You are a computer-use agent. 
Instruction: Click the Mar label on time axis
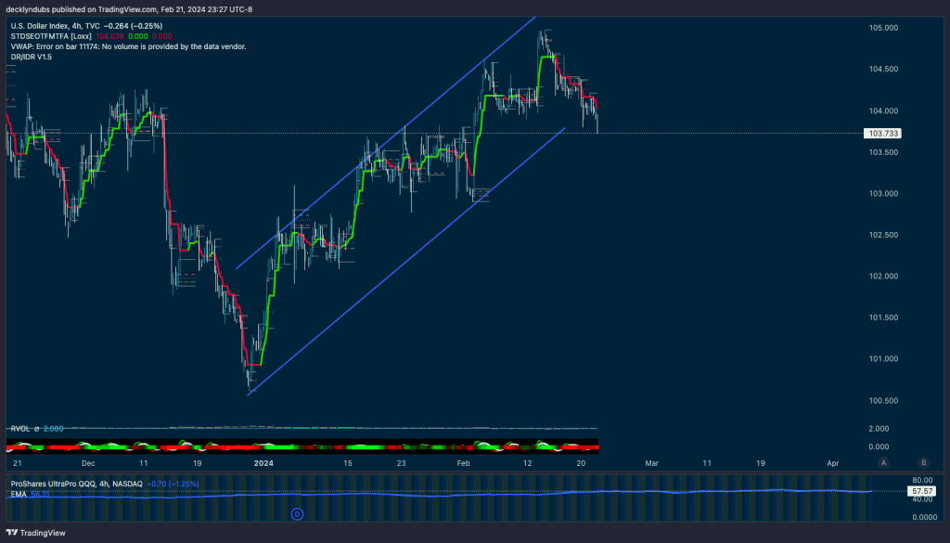pos(652,462)
